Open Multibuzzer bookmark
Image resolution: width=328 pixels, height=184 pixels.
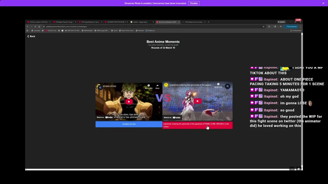pyautogui.click(x=150, y=31)
